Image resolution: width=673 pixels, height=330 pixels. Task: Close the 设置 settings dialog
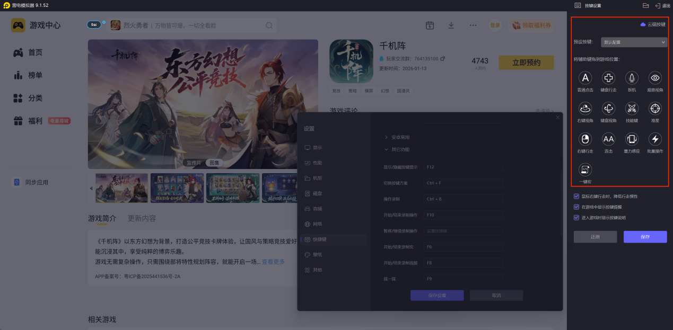coord(557,117)
